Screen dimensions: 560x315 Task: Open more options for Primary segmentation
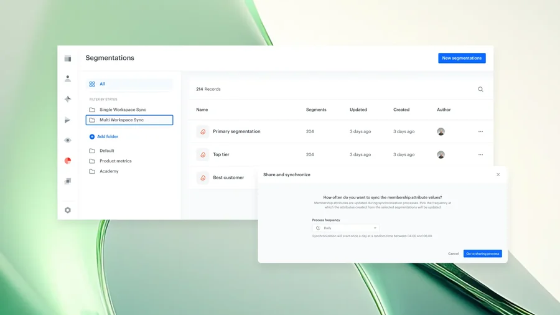click(x=480, y=131)
